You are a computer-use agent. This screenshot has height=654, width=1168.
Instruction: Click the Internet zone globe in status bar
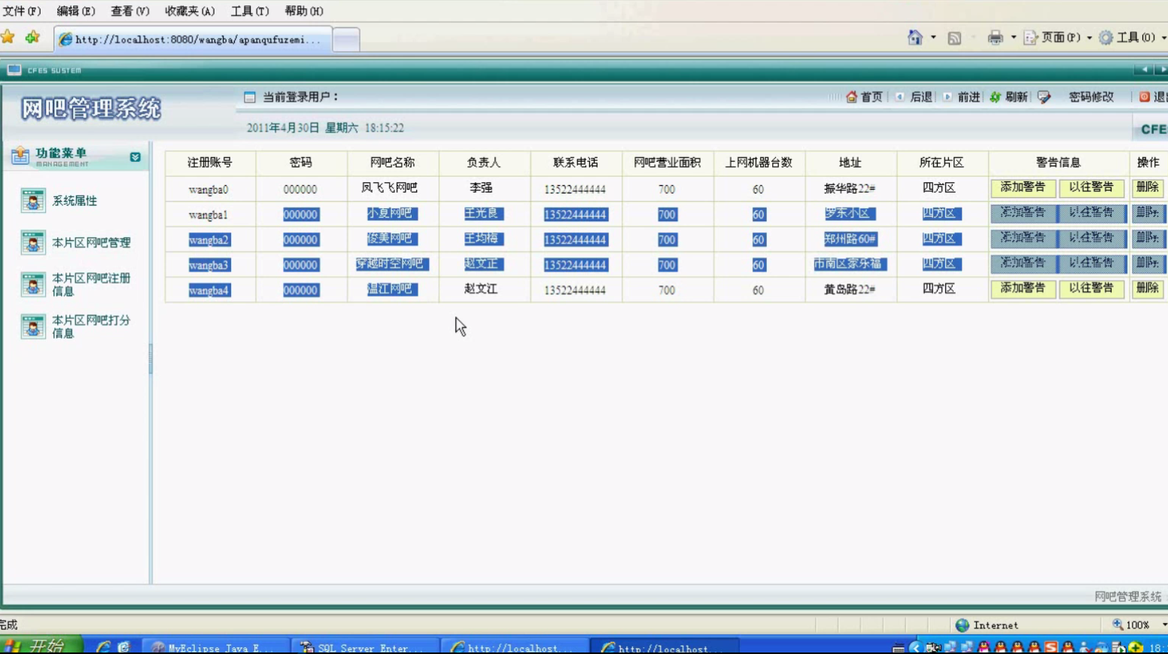point(962,625)
